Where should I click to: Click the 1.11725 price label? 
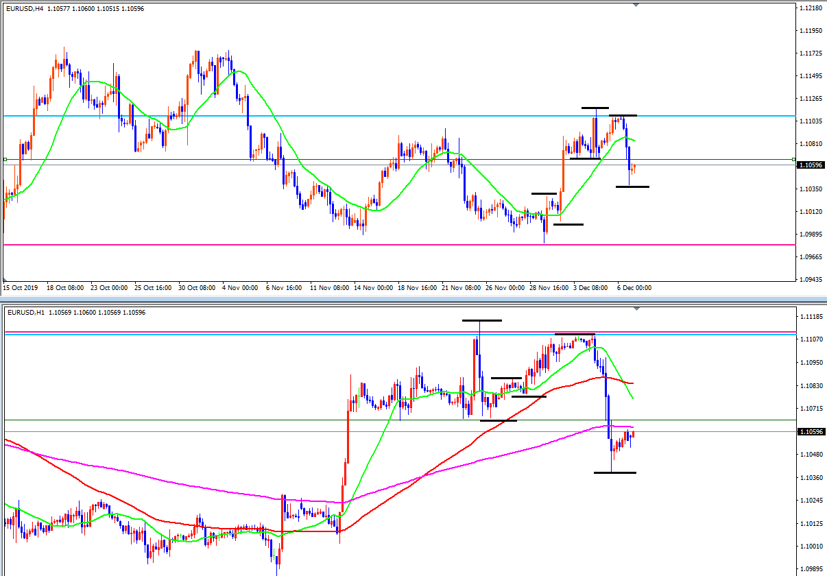tap(811, 53)
